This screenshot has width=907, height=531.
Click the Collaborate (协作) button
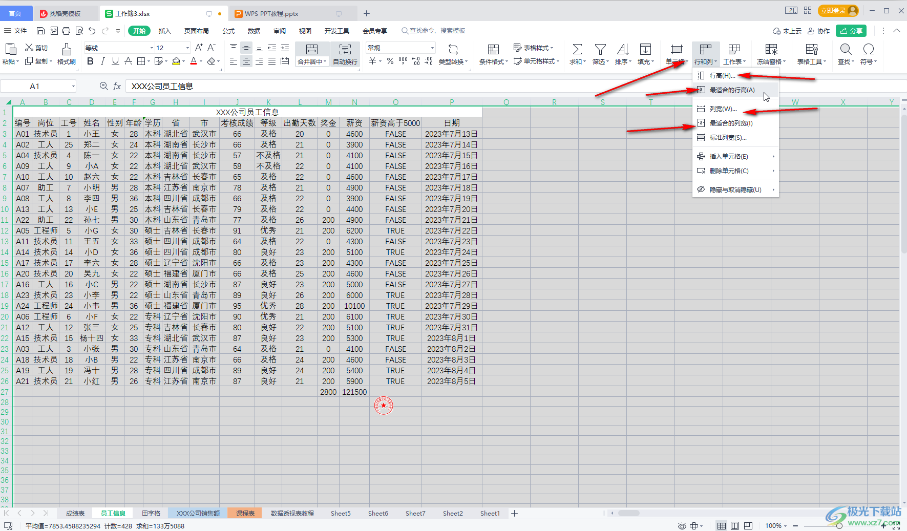818,31
